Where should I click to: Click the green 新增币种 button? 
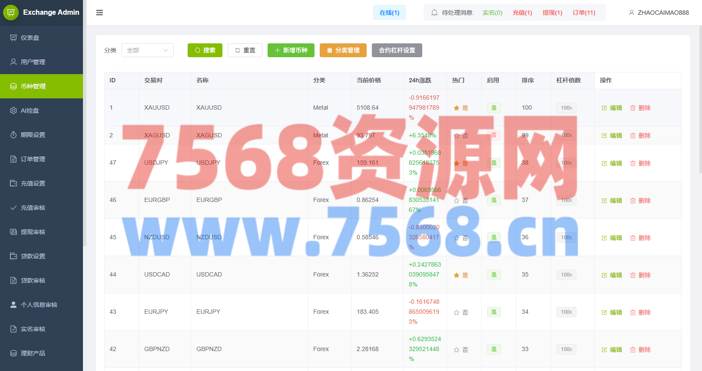click(x=291, y=50)
